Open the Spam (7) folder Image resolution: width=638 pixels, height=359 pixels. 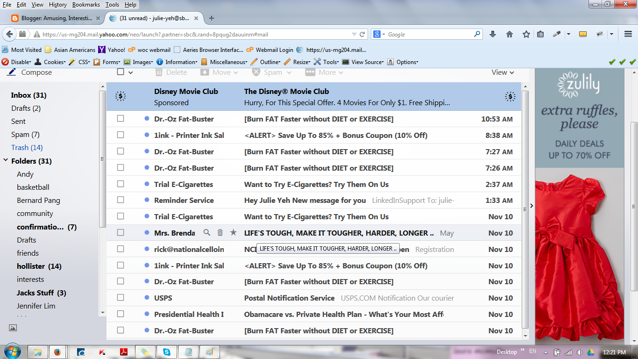point(25,134)
